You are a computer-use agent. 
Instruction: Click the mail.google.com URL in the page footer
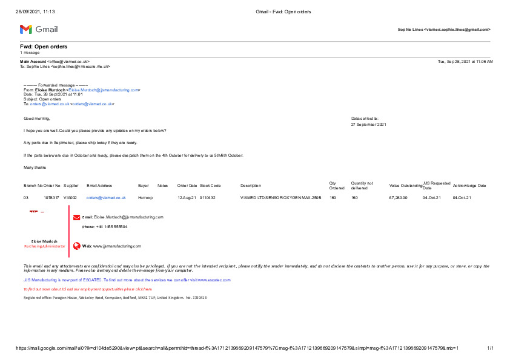(236, 349)
